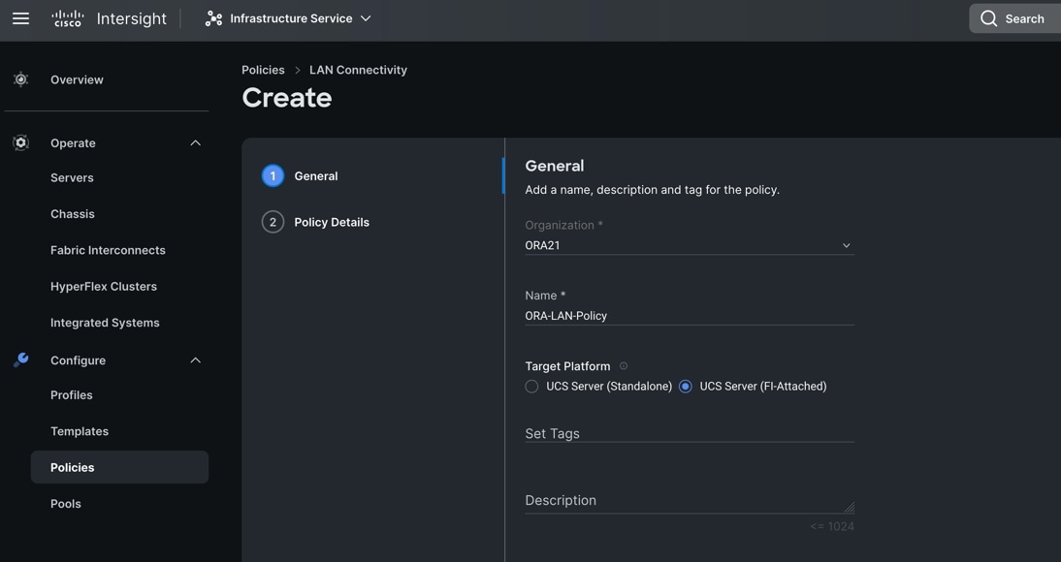This screenshot has width=1061, height=562.
Task: Click the Target Platform info icon
Action: [x=624, y=366]
